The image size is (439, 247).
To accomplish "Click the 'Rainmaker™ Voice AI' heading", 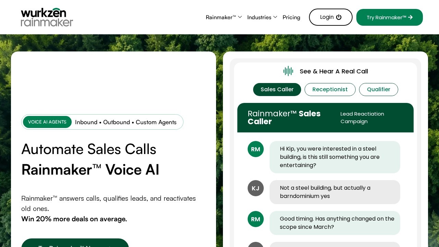I will (x=90, y=170).
